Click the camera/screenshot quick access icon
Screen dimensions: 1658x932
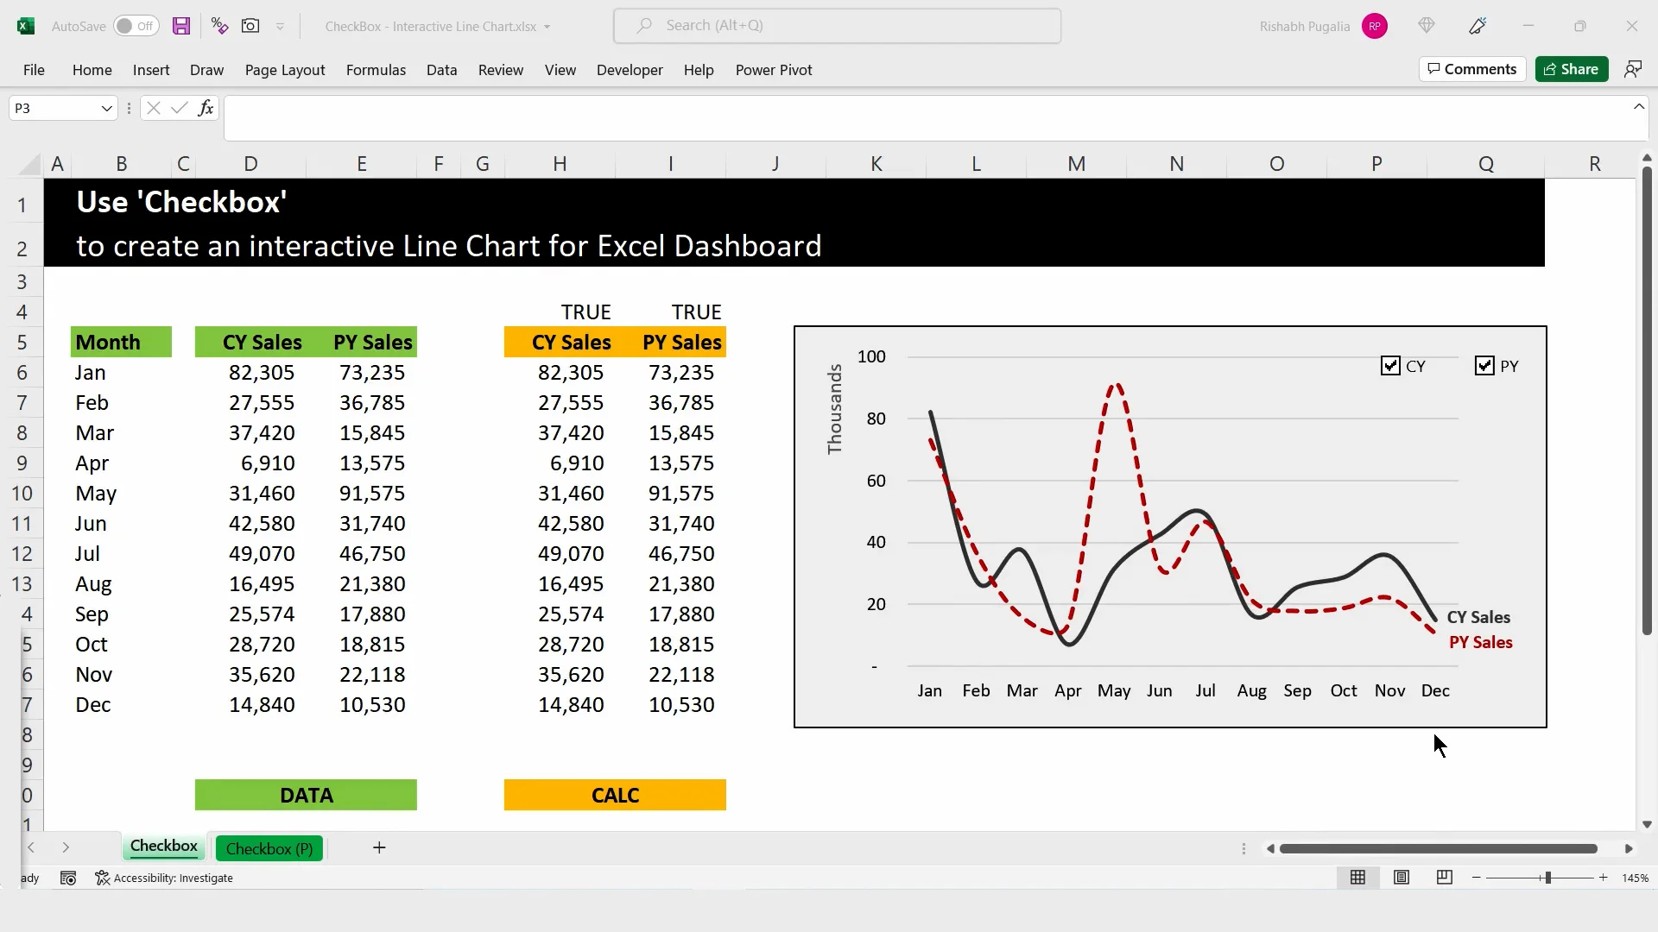(250, 26)
